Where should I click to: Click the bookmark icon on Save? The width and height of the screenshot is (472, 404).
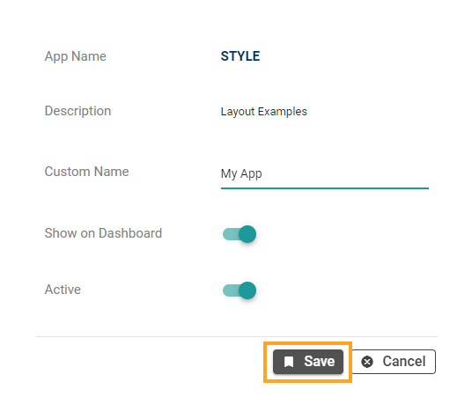click(x=289, y=362)
